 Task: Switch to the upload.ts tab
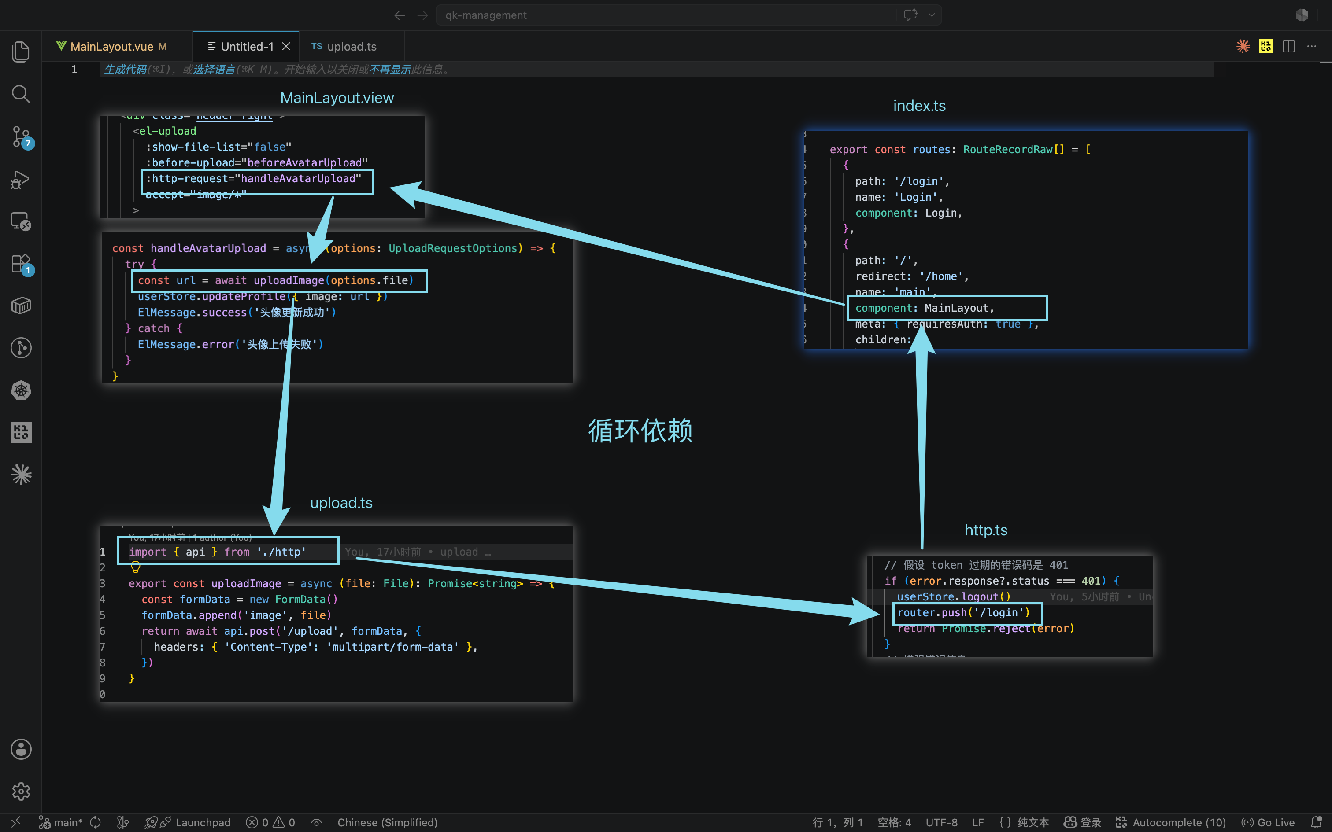pos(344,46)
